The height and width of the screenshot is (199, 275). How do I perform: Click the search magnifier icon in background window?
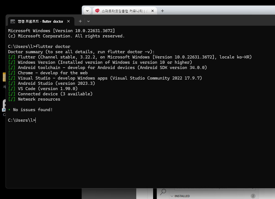pyautogui.click(x=163, y=192)
